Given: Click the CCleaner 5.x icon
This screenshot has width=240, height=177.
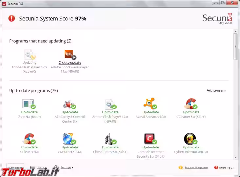Looking at the screenshot, I should (x=29, y=139).
